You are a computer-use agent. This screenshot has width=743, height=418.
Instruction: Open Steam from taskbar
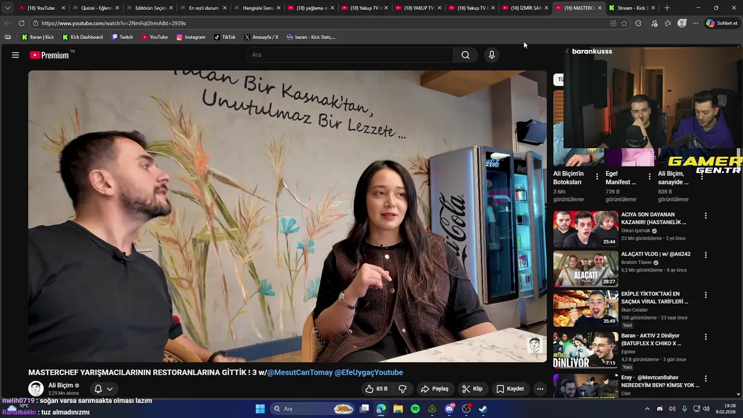[483, 409]
